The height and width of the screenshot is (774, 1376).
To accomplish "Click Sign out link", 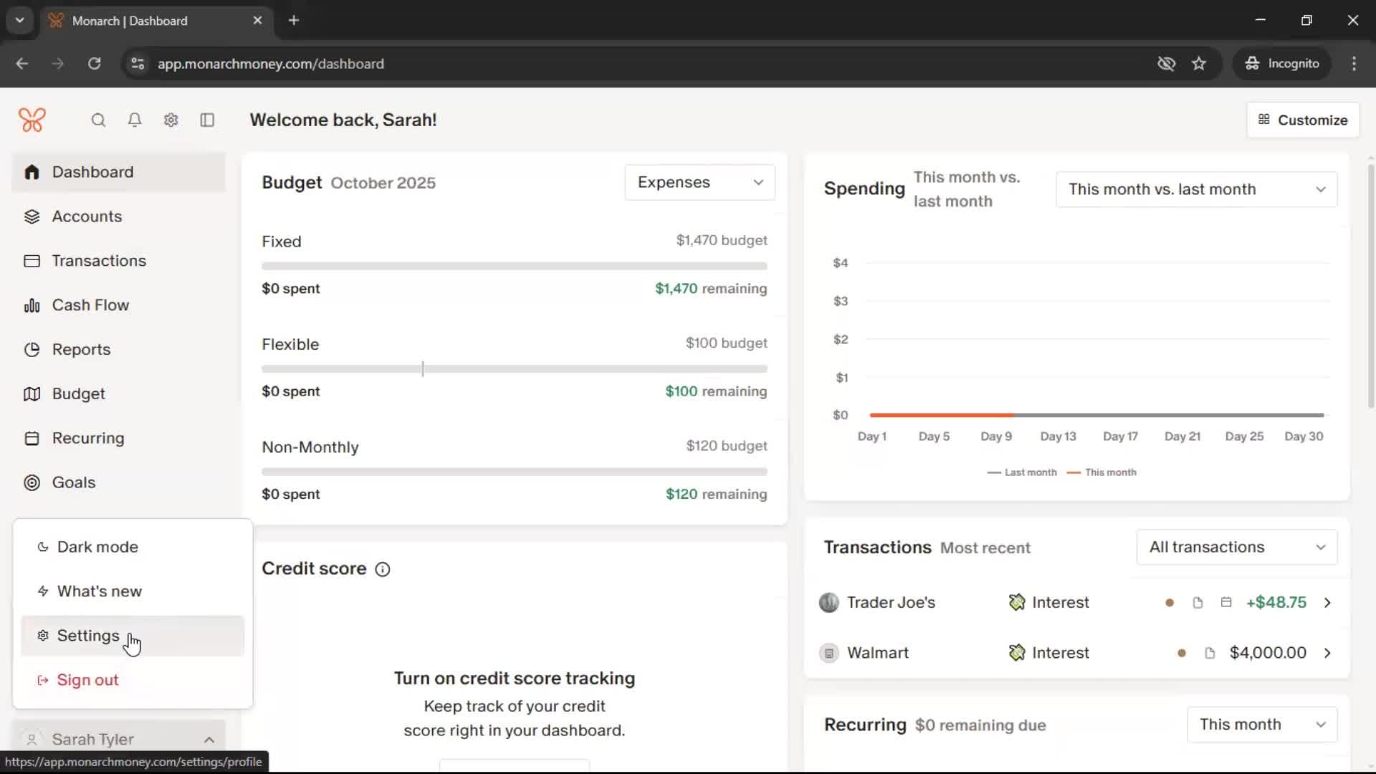I will pyautogui.click(x=87, y=680).
